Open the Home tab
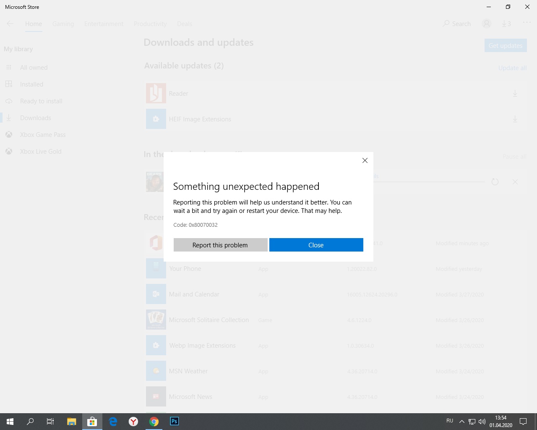 (34, 24)
